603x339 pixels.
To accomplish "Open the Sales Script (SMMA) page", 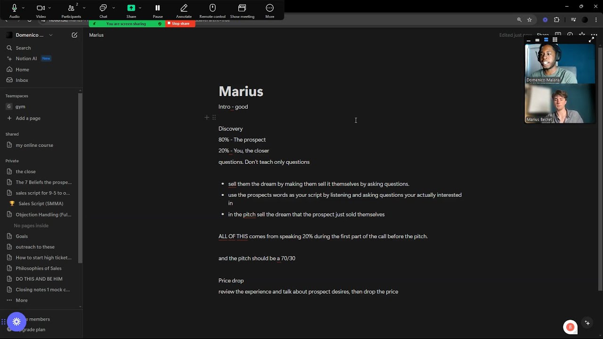I will click(x=41, y=204).
